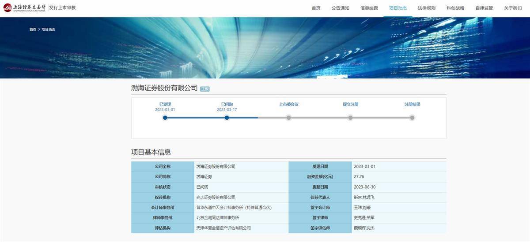Click the financing amount 27.26
Image resolution: width=530 pixels, height=242 pixels.
(359, 176)
